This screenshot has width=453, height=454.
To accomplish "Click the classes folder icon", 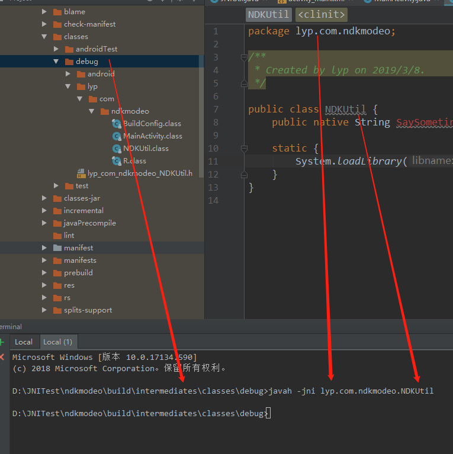I will pyautogui.click(x=57, y=37).
